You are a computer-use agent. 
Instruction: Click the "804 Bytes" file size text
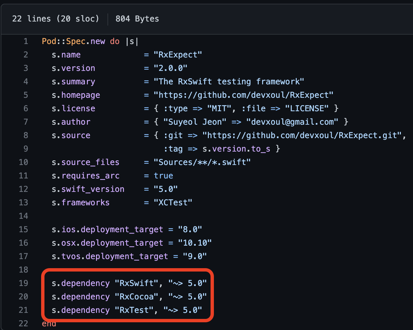[137, 18]
